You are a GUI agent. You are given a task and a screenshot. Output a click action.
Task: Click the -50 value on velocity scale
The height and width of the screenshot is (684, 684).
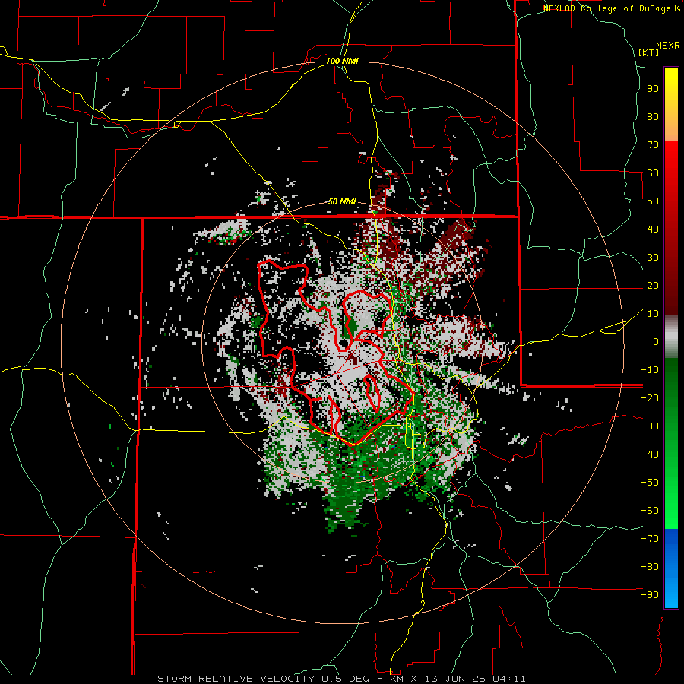[650, 482]
